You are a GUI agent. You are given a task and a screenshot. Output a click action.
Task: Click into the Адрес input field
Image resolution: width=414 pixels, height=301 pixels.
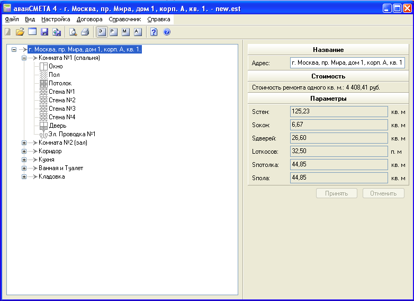coord(347,63)
